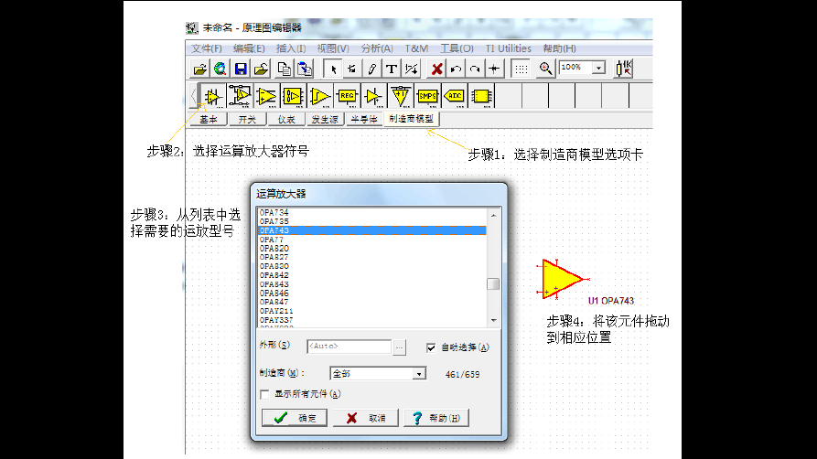
Task: Click the red X delete icon
Action: 436,69
